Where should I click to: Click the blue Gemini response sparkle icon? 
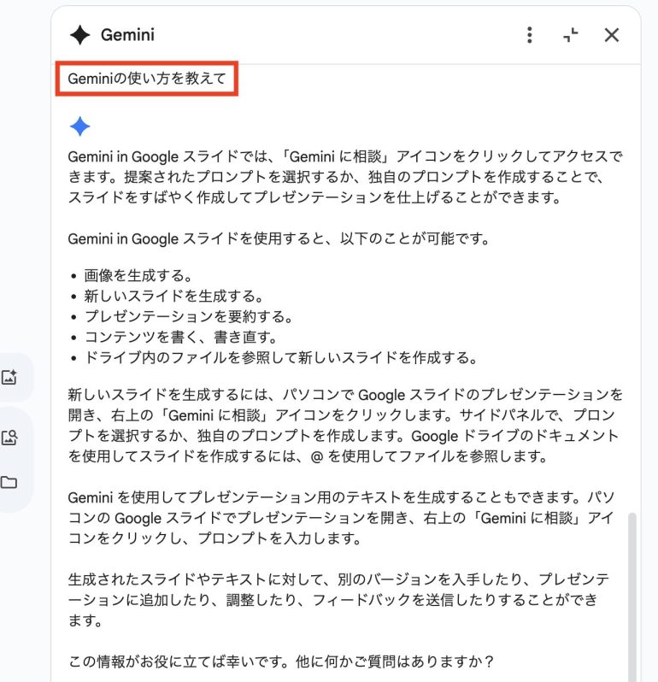80,126
